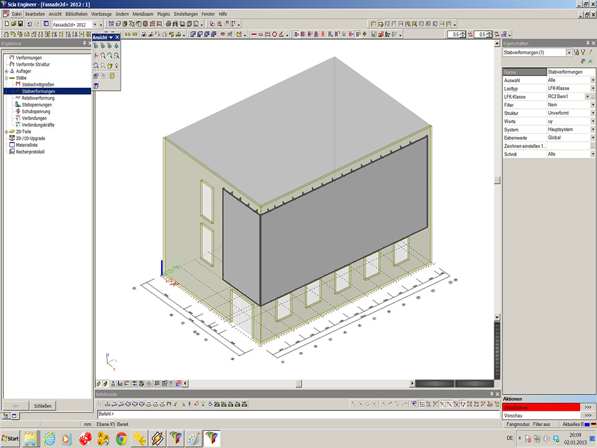Click the light bulb icon in Ansicht palette
Screen dimensions: 597x448
116,65
